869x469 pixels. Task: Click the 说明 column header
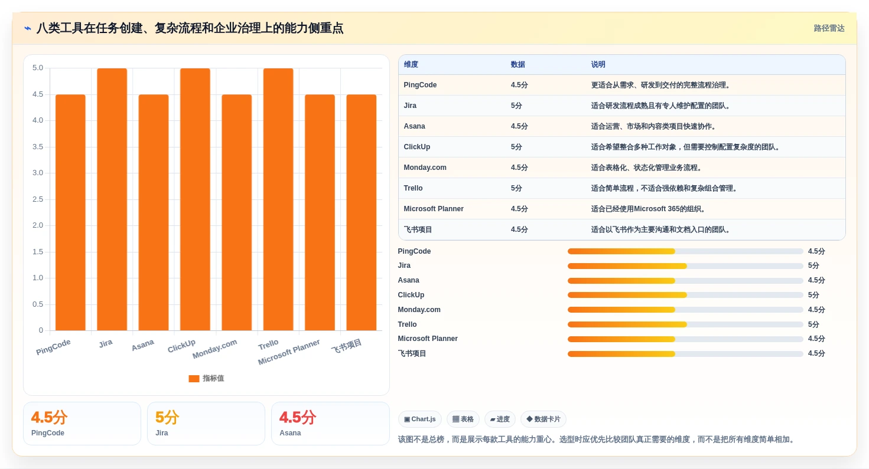[598, 65]
